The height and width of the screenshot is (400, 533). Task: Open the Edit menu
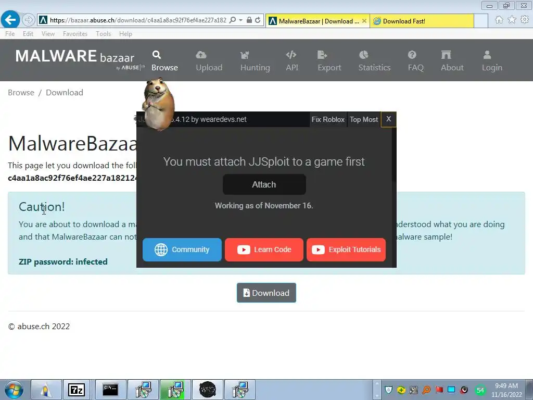[28, 34]
